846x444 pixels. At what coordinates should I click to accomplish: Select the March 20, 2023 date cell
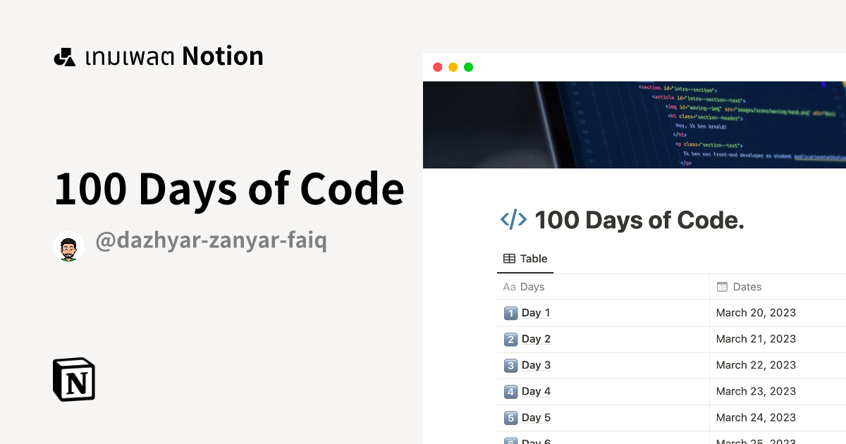click(756, 313)
